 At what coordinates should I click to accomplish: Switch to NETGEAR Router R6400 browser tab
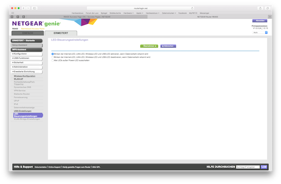coord(207,17)
